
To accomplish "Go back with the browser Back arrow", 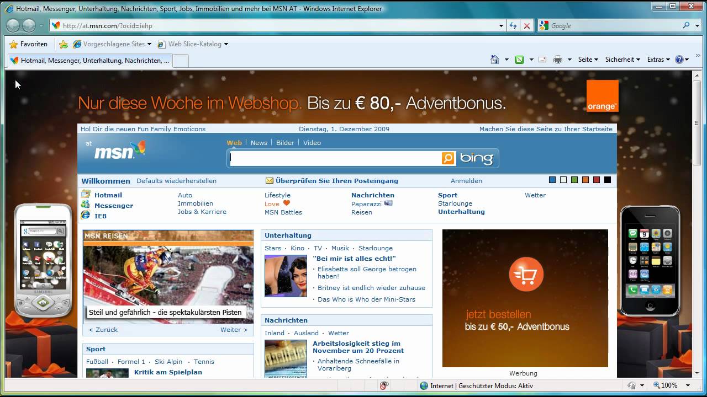I will pos(13,25).
